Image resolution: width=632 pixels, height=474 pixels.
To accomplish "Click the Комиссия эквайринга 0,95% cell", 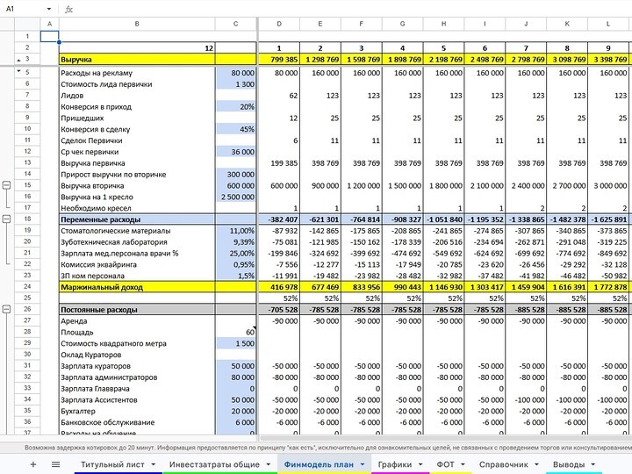I will tap(236, 265).
